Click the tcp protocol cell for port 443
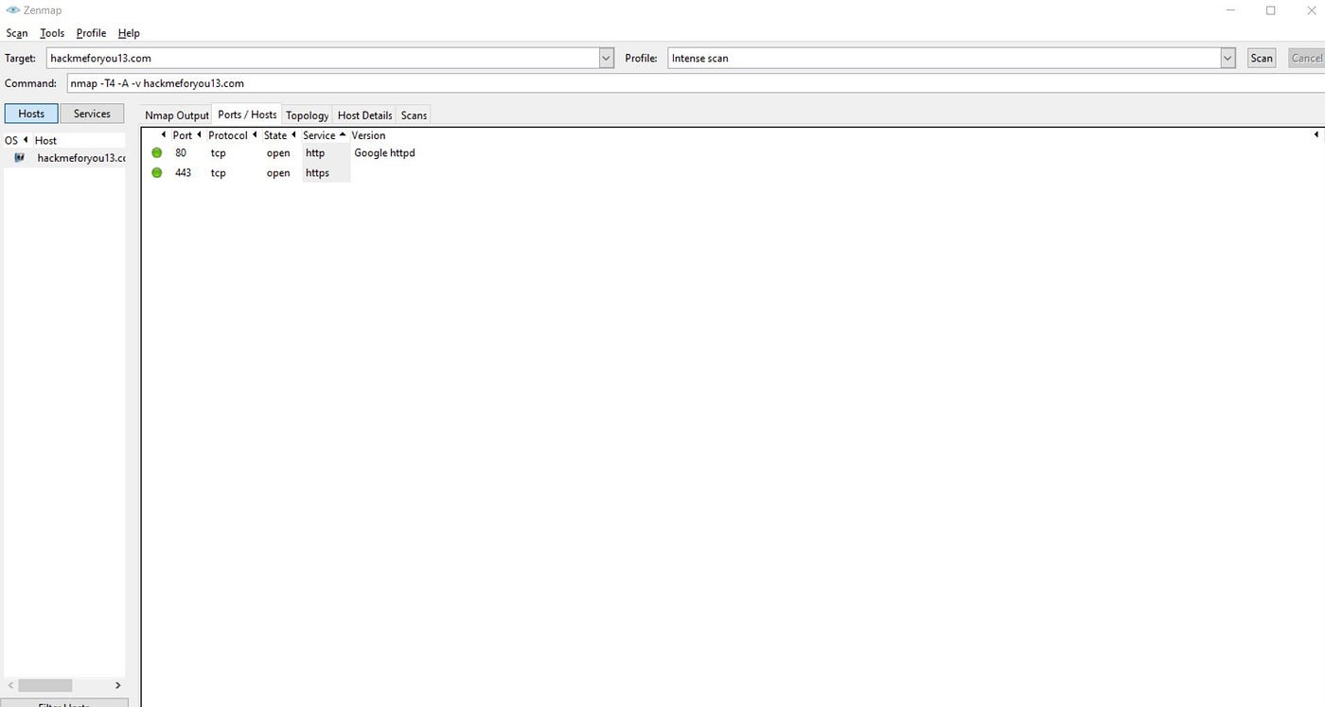Screen dimensions: 1325x707 pos(219,172)
